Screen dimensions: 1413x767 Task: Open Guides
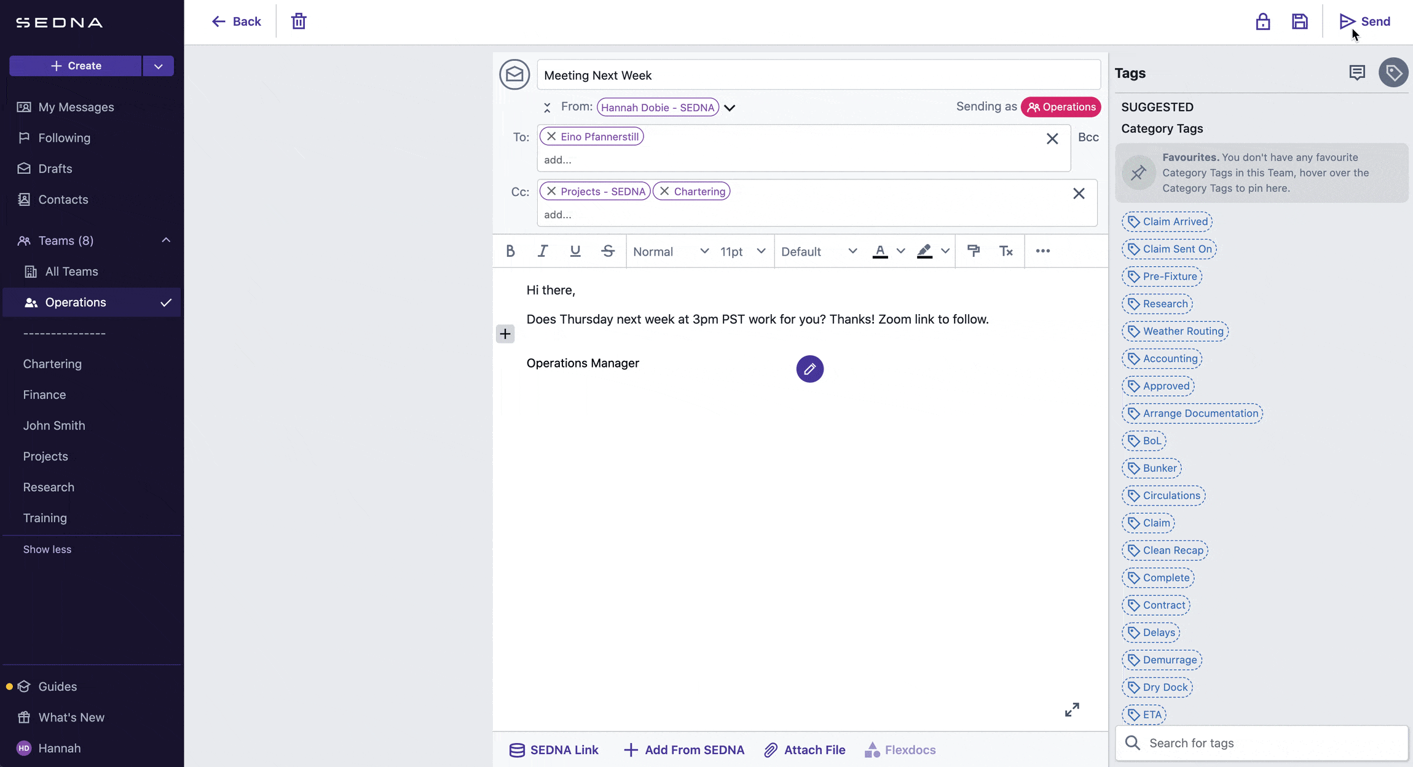(48, 686)
